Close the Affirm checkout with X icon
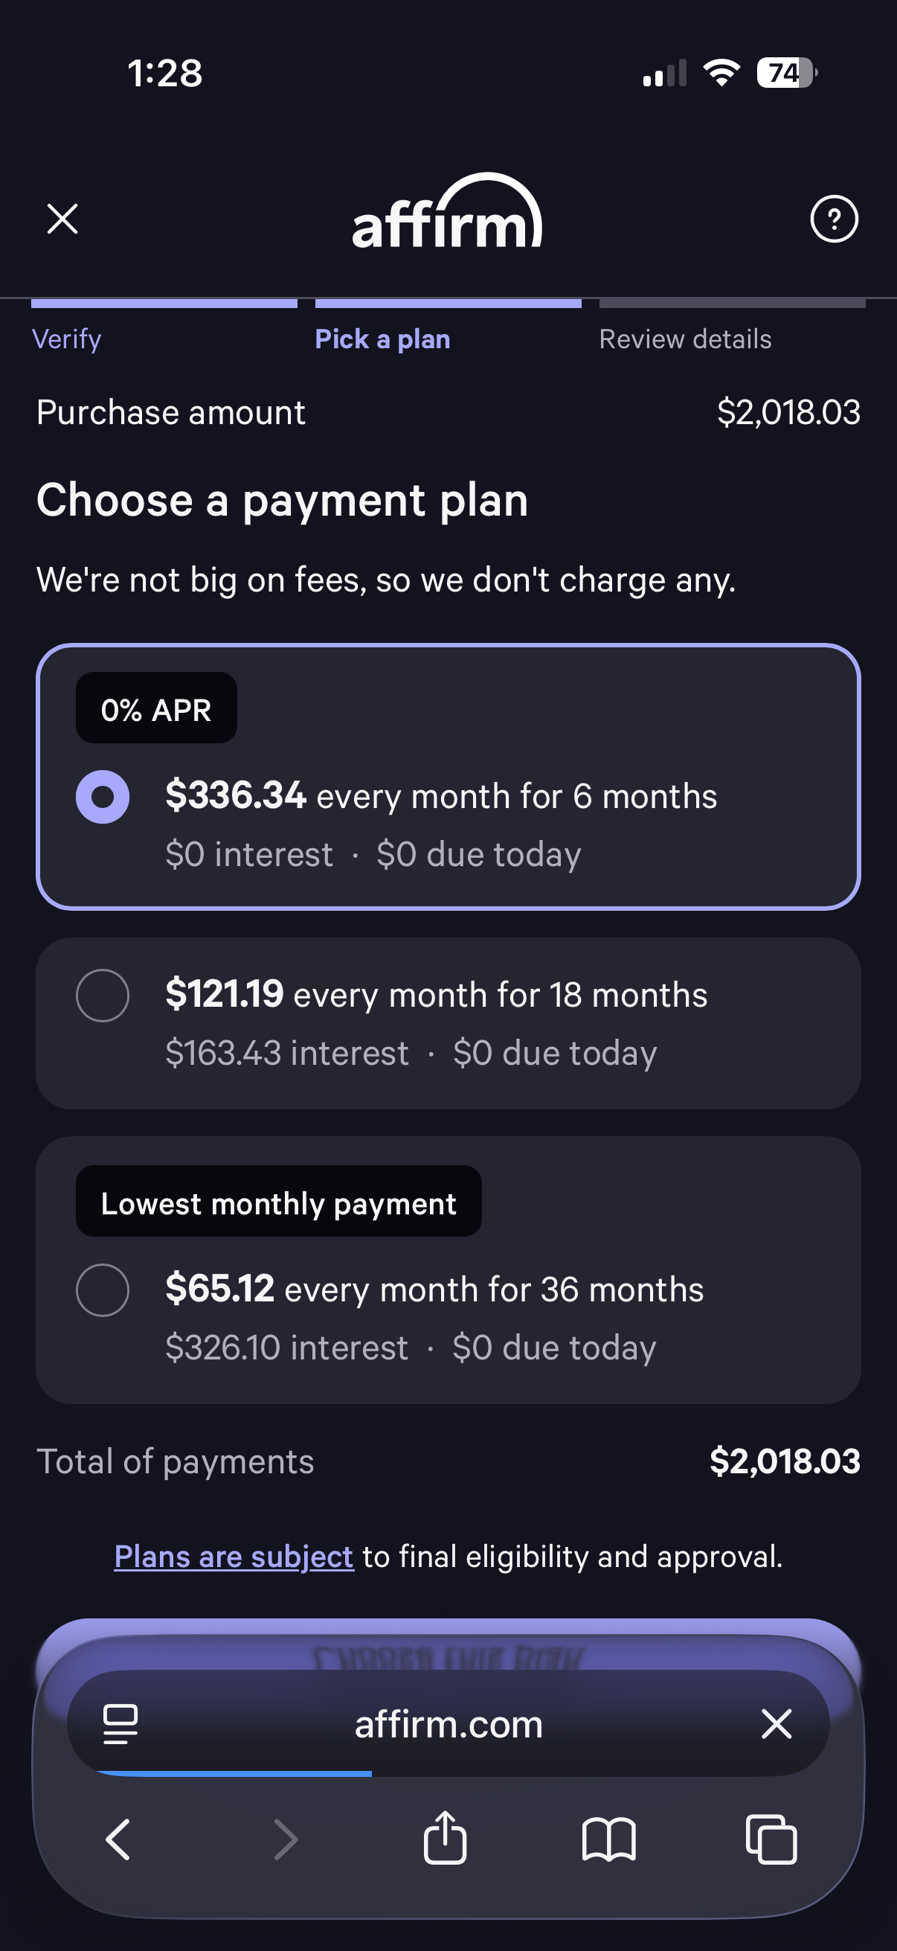Viewport: 897px width, 1951px height. tap(62, 220)
